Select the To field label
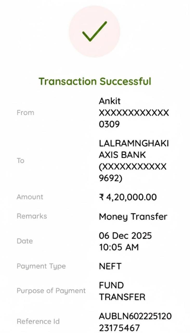 [x=21, y=161]
